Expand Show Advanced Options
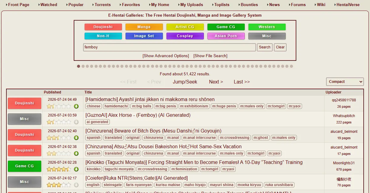The width and height of the screenshot is (370, 193). (x=166, y=56)
